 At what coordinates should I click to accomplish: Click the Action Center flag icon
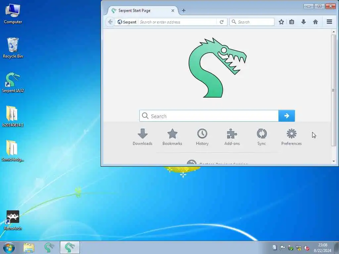pos(282,247)
